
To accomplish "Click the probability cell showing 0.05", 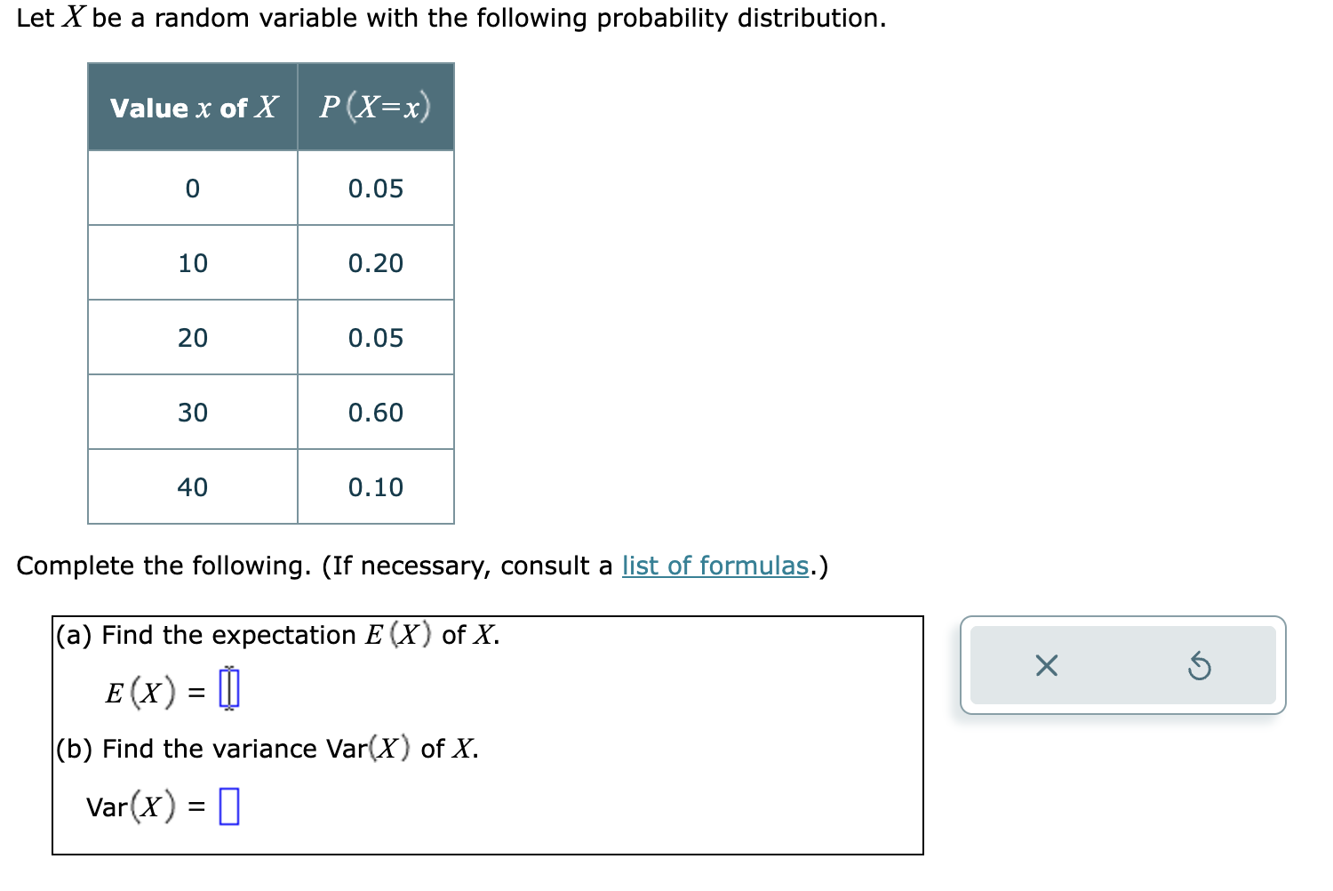I will pos(375,188).
